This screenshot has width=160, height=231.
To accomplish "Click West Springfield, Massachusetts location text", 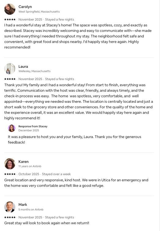I will tap(39, 12).
